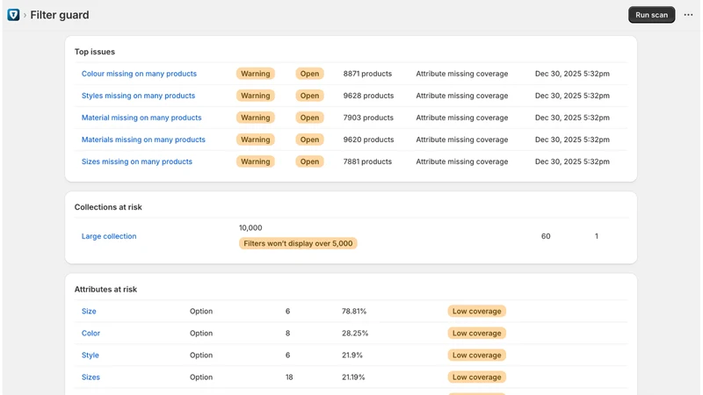The width and height of the screenshot is (703, 395).
Task: Open Colour missing on many products issue
Action: click(x=139, y=74)
